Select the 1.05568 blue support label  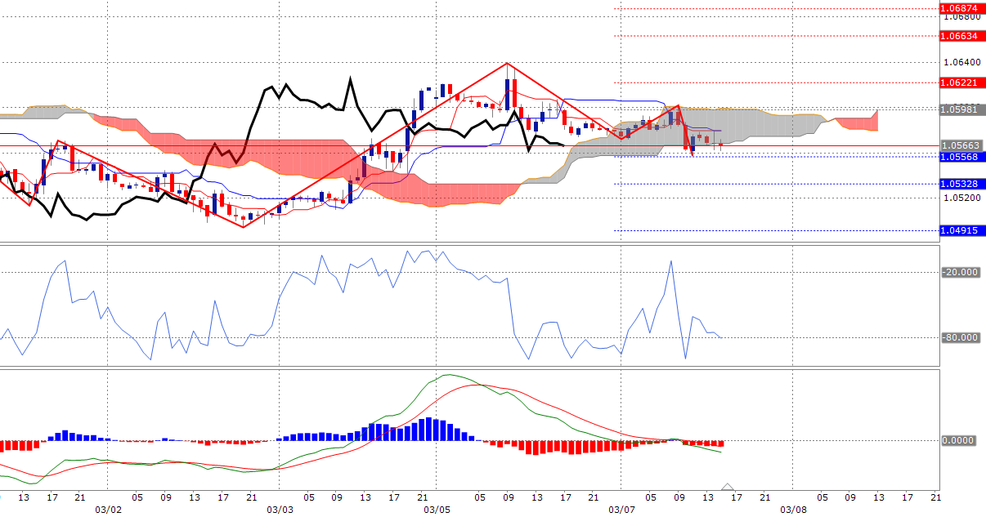click(960, 157)
